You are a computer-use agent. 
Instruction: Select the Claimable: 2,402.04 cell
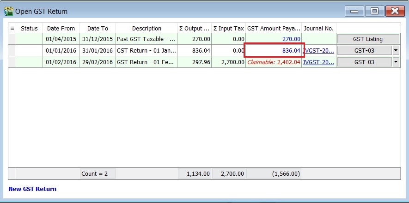pos(274,62)
